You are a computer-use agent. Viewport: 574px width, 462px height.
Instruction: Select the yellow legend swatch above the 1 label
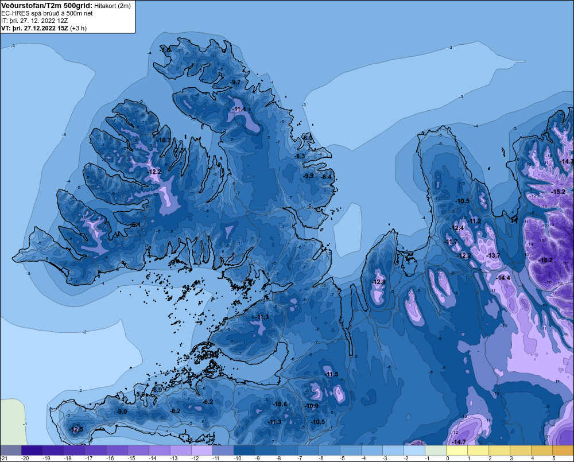478,450
